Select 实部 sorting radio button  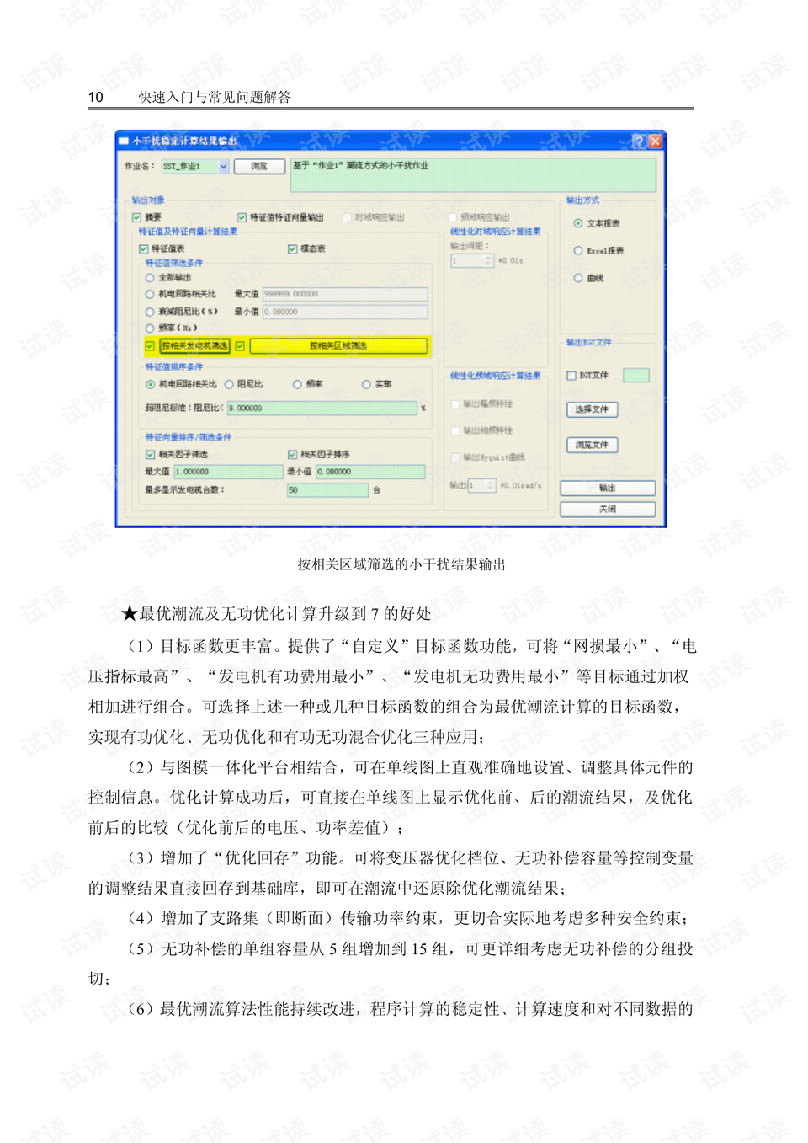pyautogui.click(x=366, y=384)
